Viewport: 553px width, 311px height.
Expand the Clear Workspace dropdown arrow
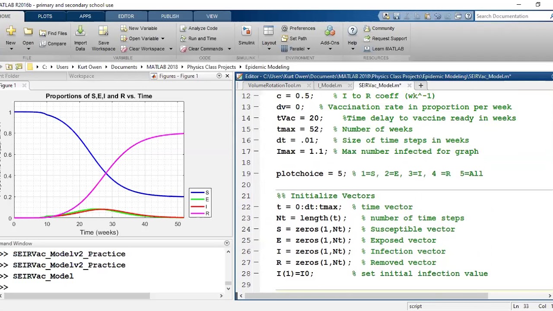171,49
